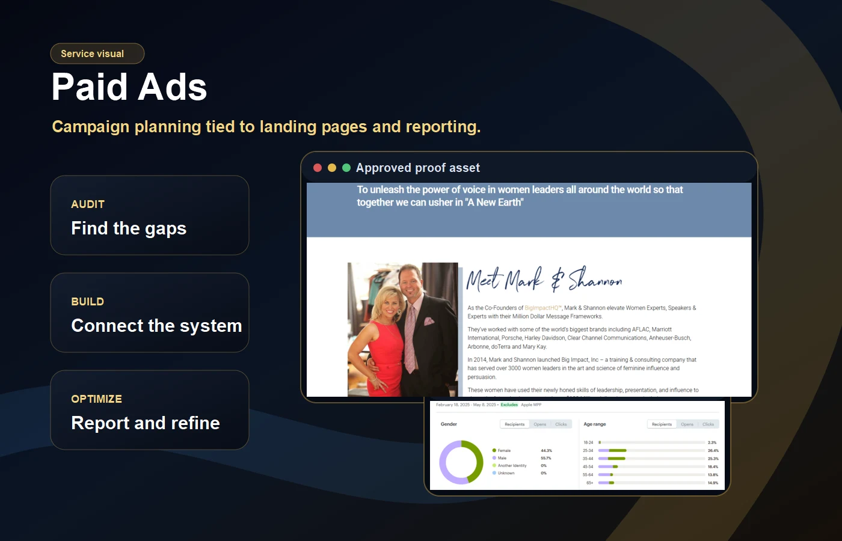Click the 18-24 age range bar
The height and width of the screenshot is (541, 842).
tap(651, 442)
